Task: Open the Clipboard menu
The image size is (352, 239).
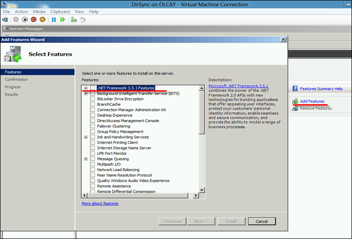Action: [x=60, y=12]
